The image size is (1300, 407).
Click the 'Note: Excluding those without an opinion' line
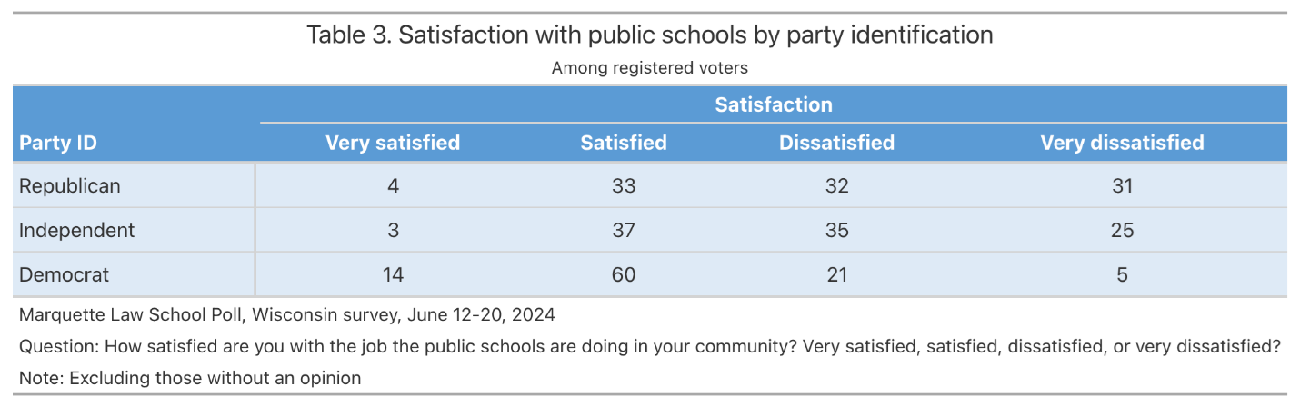[190, 378]
